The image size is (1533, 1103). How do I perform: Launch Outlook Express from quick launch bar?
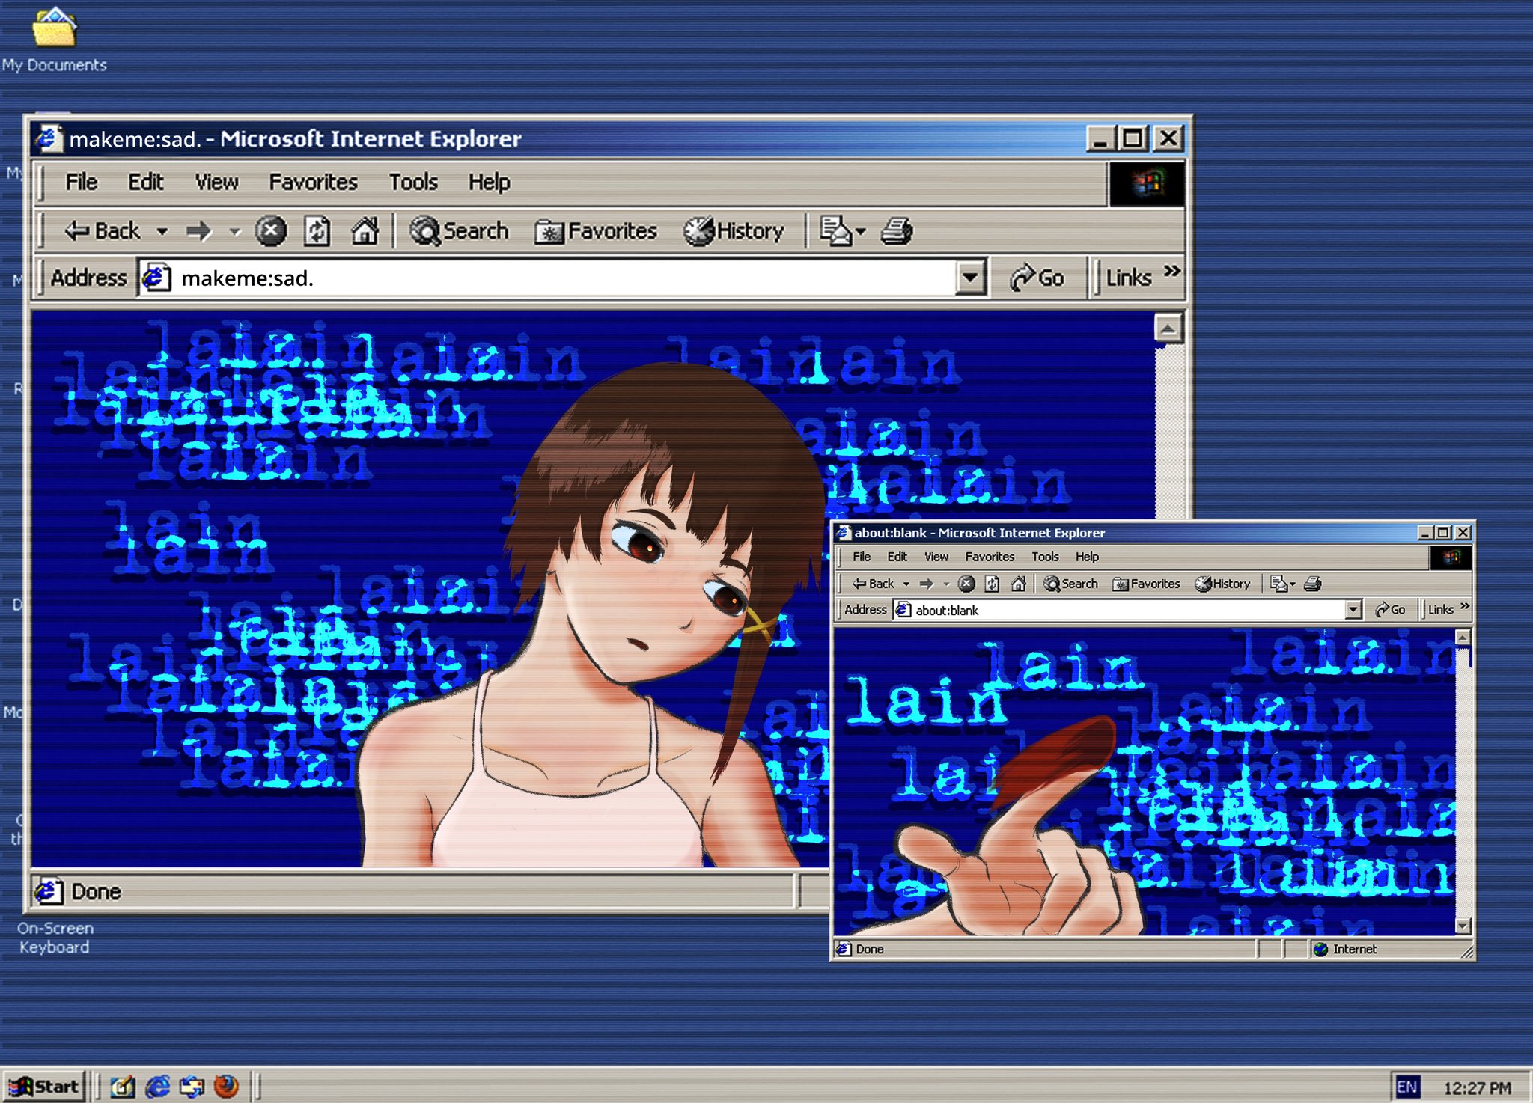click(192, 1087)
